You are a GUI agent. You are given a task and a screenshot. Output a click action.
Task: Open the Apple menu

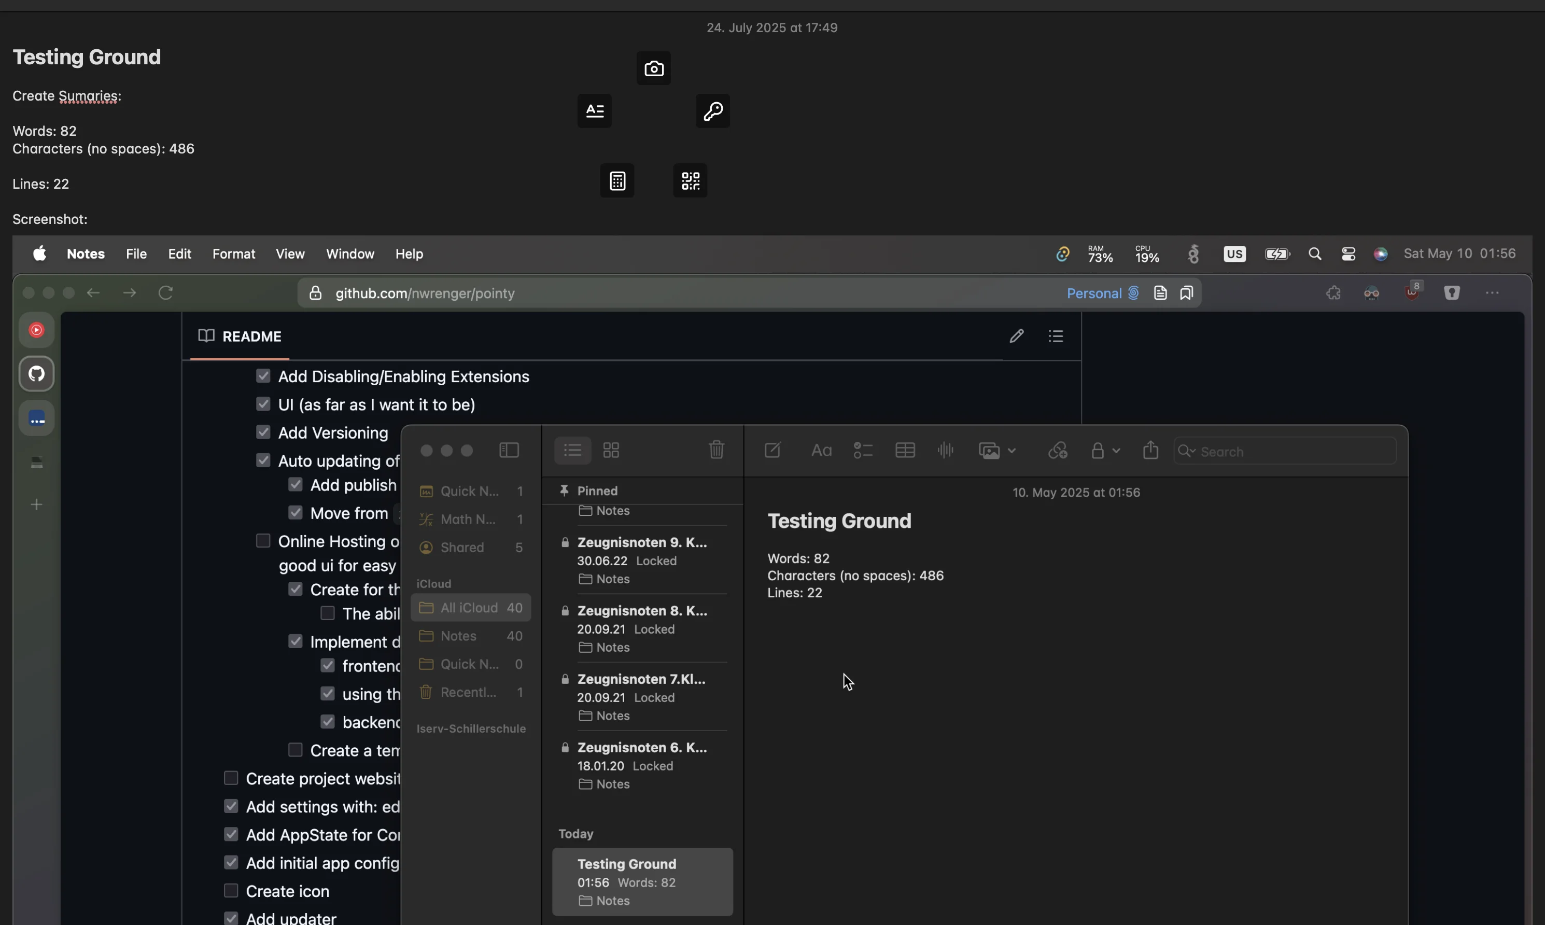40,254
